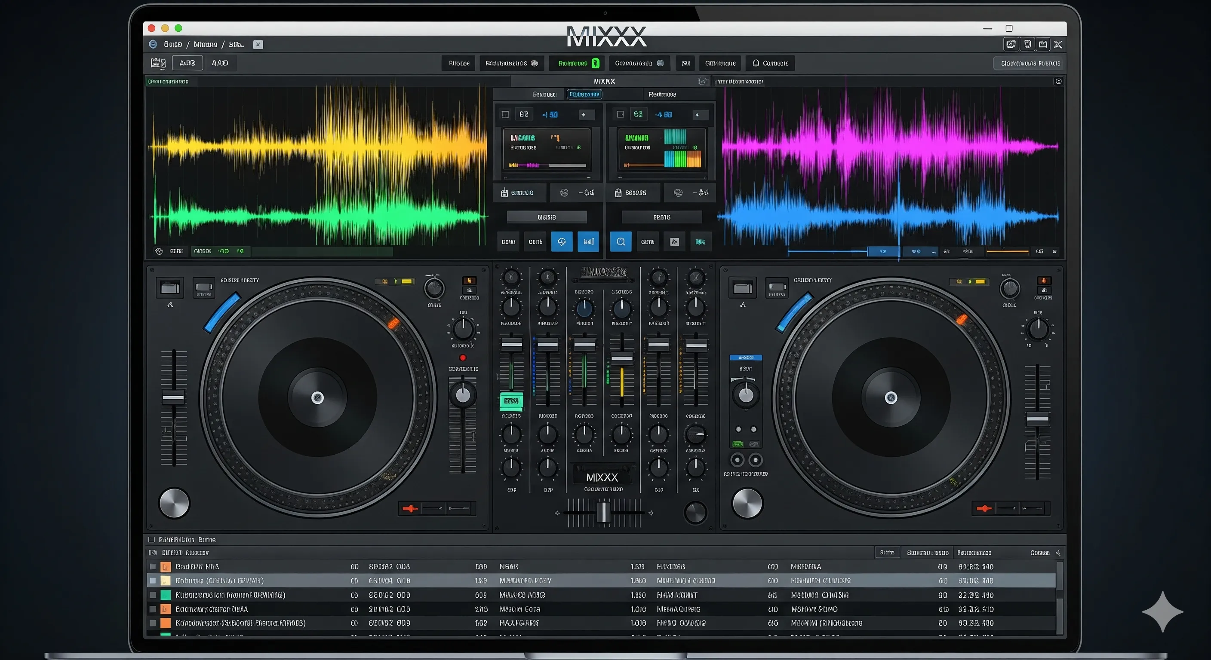The height and width of the screenshot is (660, 1211).
Task: Select the blue outlined tab in the center panel
Action: (584, 95)
